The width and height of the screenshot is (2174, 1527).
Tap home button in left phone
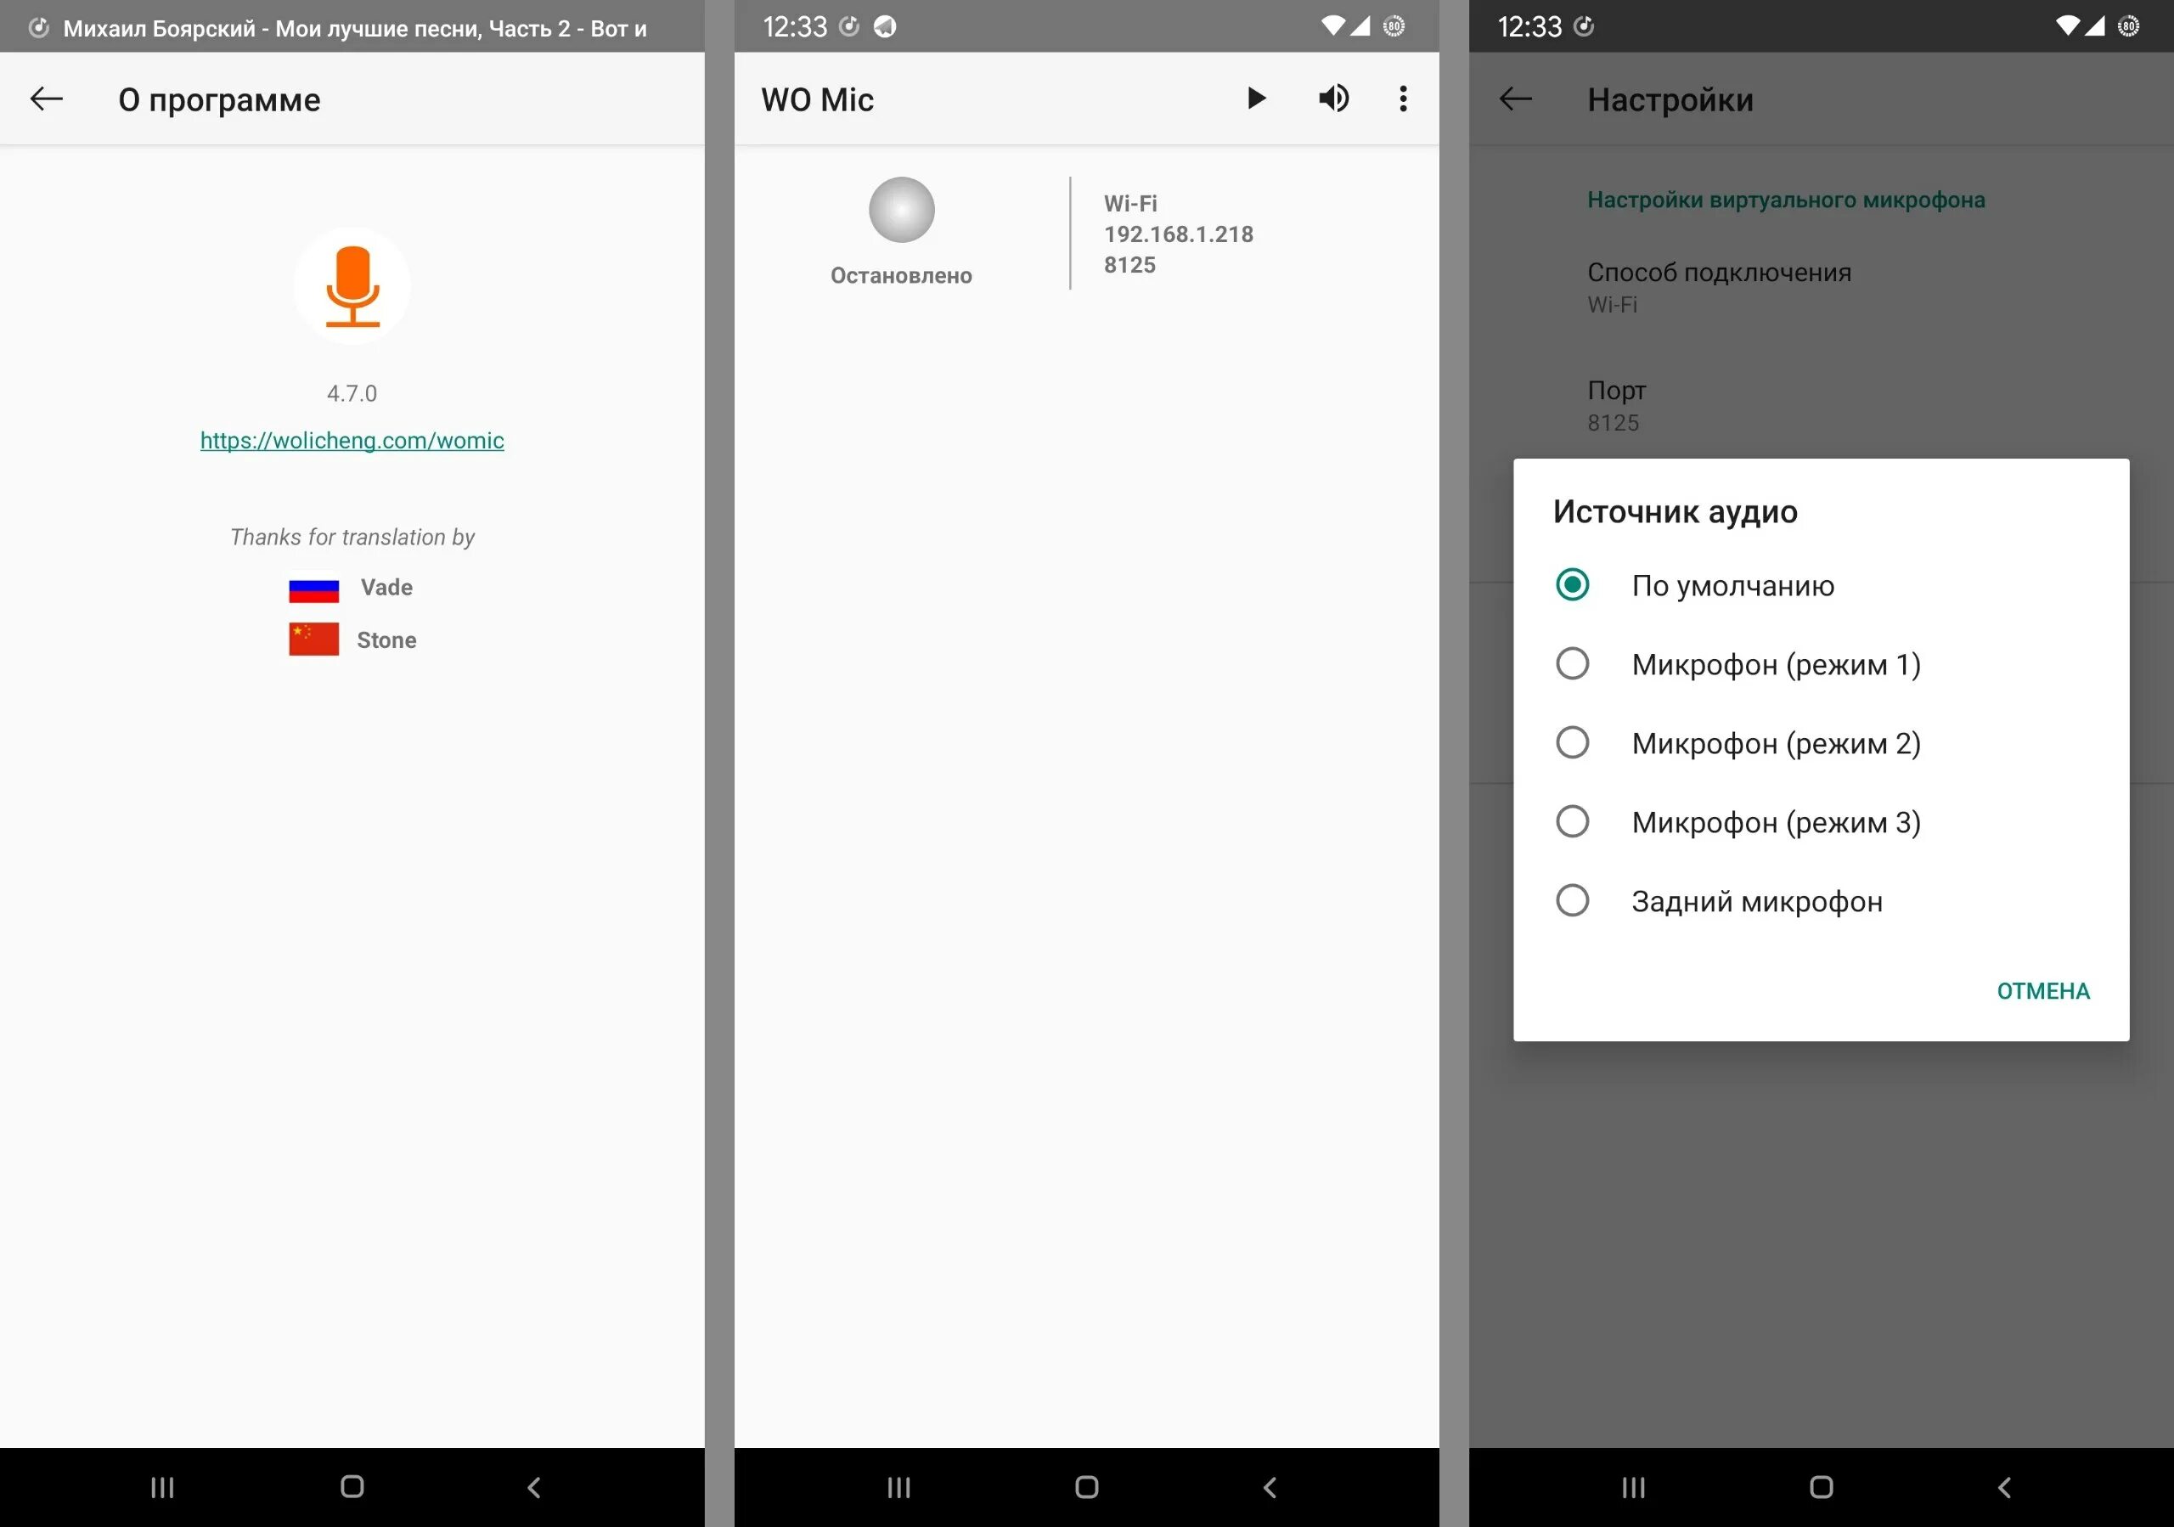[x=352, y=1487]
